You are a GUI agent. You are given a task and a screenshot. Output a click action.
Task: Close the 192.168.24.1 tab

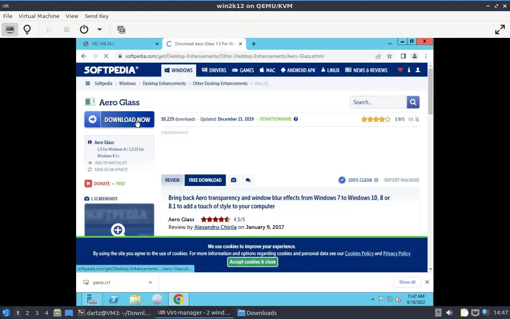pos(157,44)
